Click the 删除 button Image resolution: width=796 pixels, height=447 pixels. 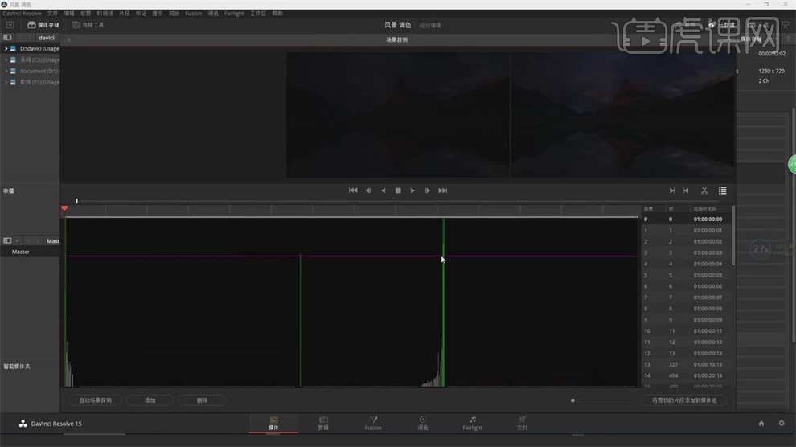coord(202,400)
